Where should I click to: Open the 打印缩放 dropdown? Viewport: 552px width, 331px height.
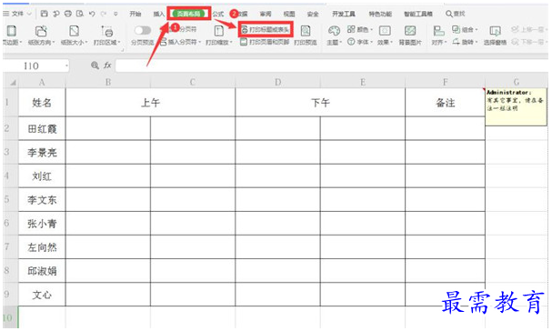click(219, 35)
